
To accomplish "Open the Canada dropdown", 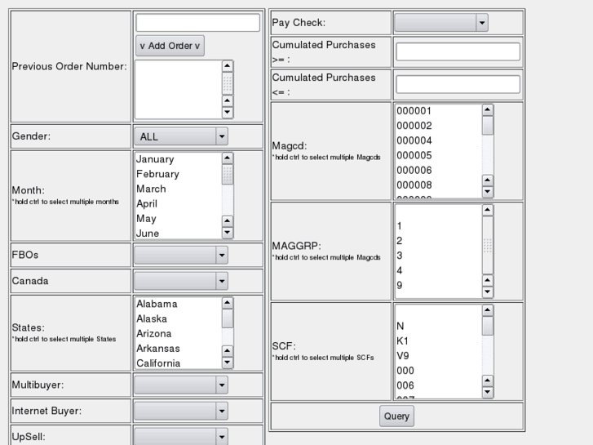I will coord(181,281).
